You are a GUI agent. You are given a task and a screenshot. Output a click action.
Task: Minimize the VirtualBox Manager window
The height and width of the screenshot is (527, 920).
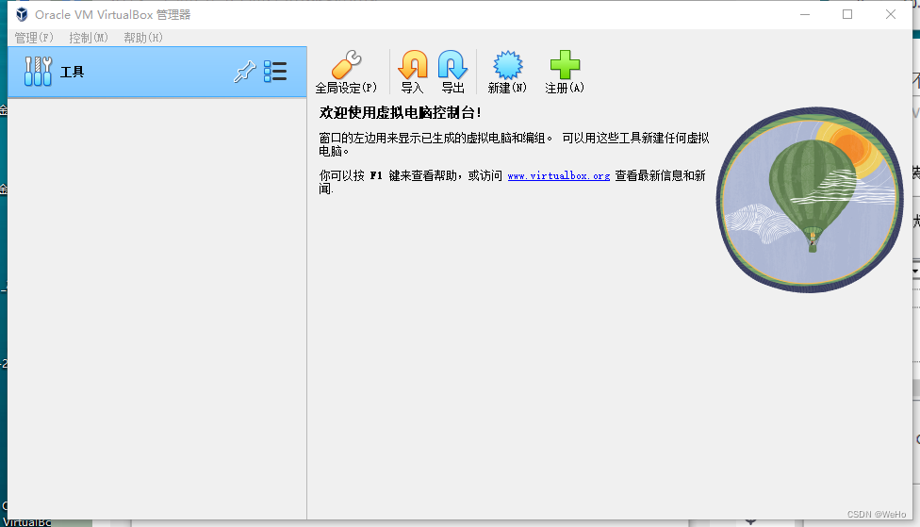click(805, 14)
